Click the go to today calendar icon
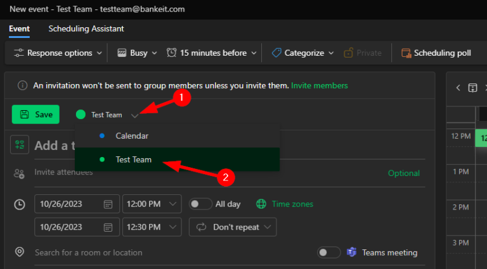 (x=472, y=88)
